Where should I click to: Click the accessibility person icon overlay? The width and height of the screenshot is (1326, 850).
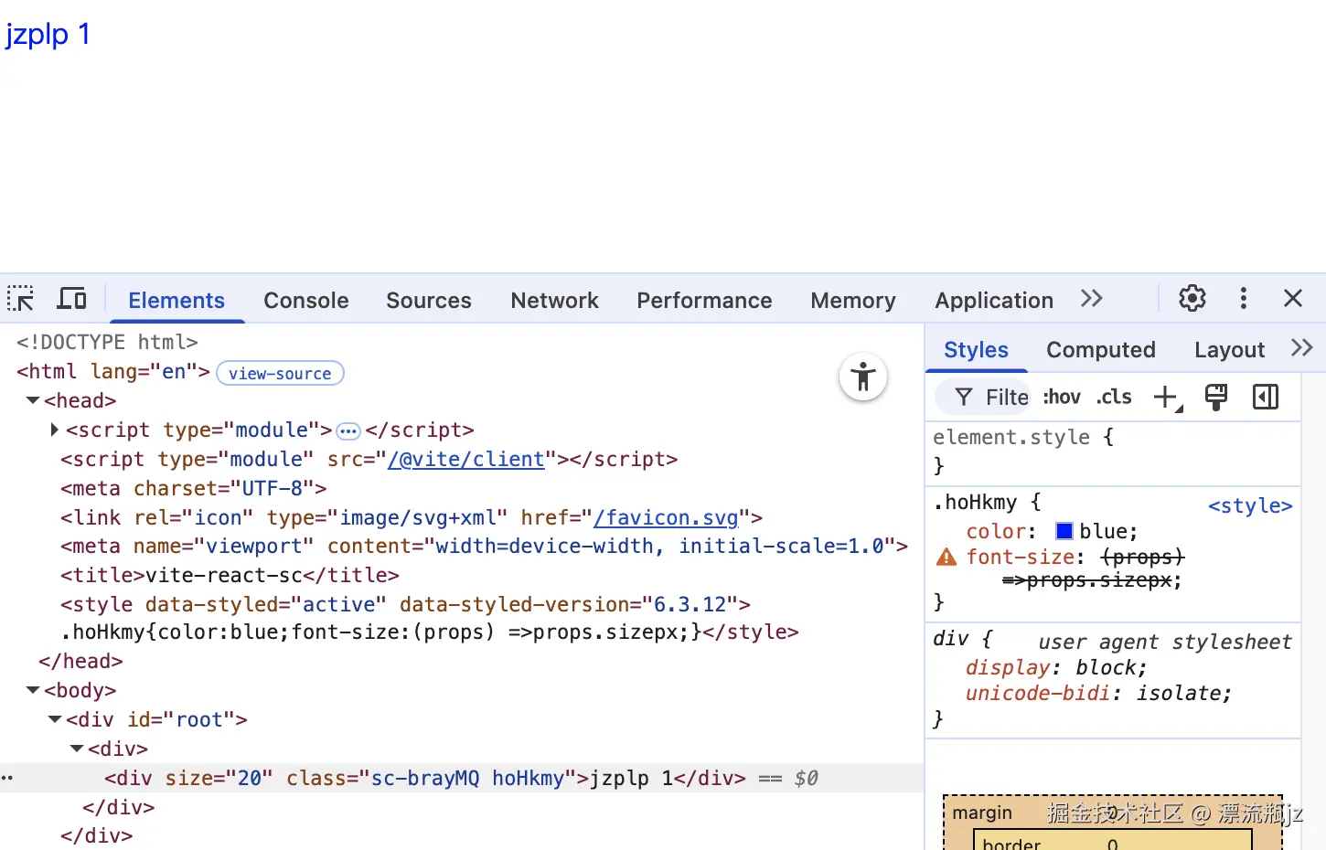(863, 377)
